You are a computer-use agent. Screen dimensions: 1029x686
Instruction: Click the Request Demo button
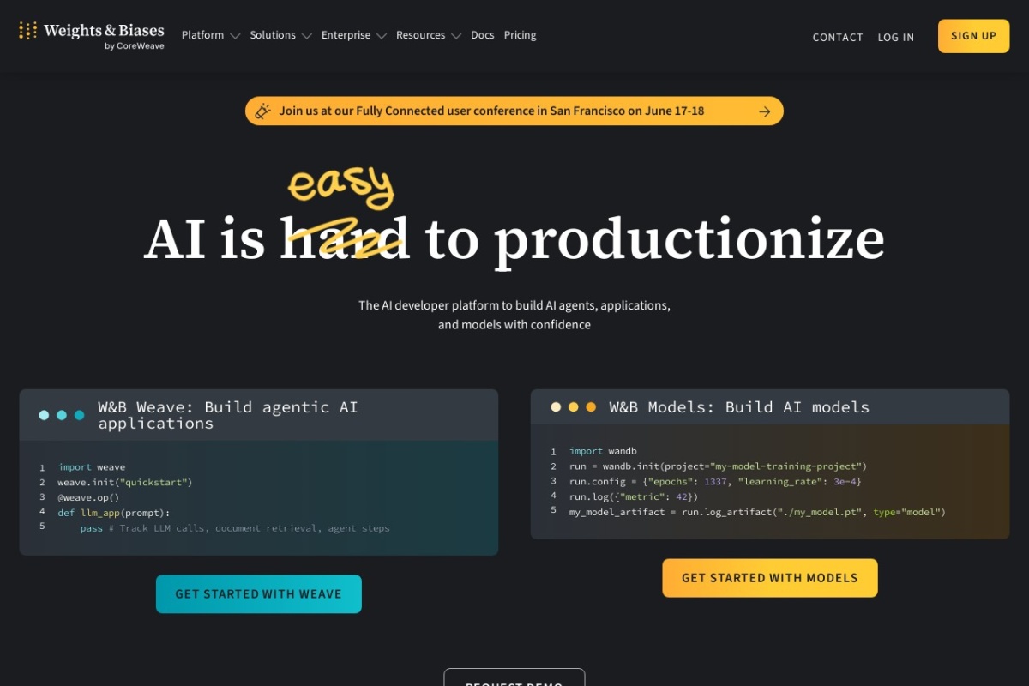point(514,678)
